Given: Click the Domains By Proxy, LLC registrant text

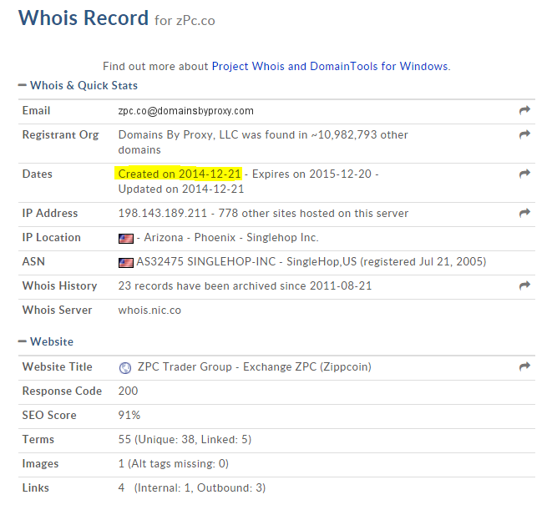Looking at the screenshot, I should pos(178,134).
